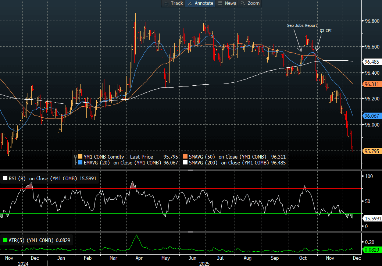The height and width of the screenshot is (266, 382).
Task: Click the 15.5991 RSI value axis tag
Action: (373, 219)
